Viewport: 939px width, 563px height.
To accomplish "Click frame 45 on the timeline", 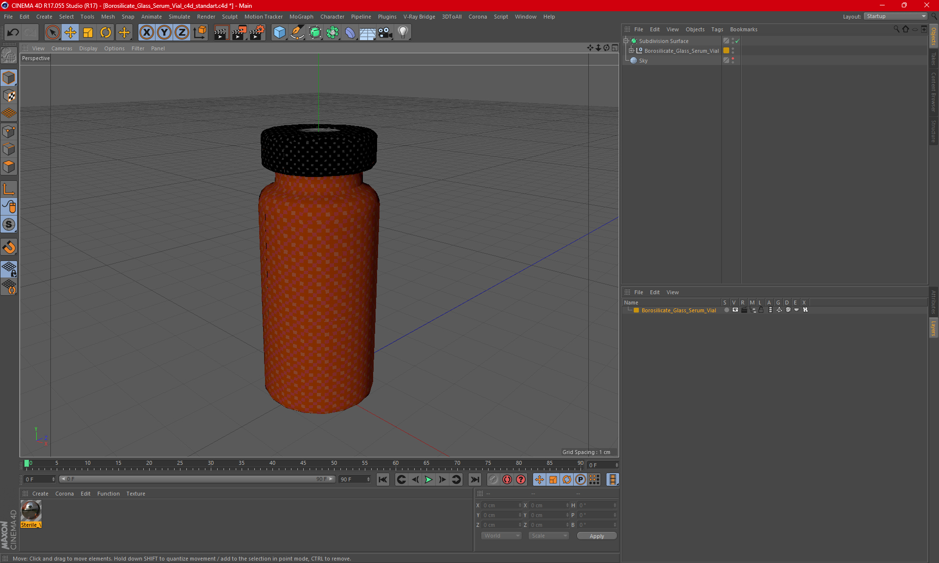I will pos(303,464).
